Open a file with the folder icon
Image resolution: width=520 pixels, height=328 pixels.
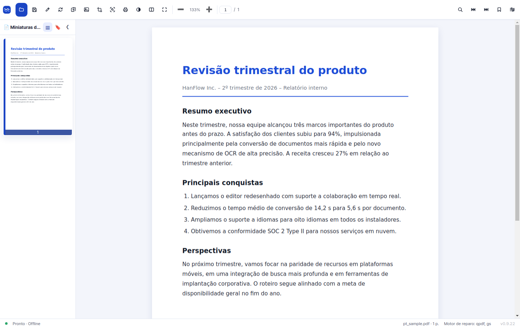tap(21, 10)
